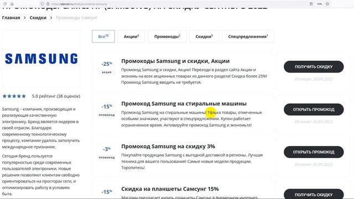
Task: Open title Скидка на планшеты Самсунг 15%
Action: pyautogui.click(x=170, y=189)
